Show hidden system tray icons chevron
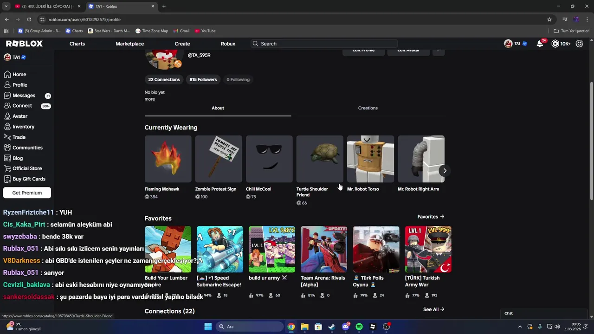594x334 pixels. (x=520, y=327)
